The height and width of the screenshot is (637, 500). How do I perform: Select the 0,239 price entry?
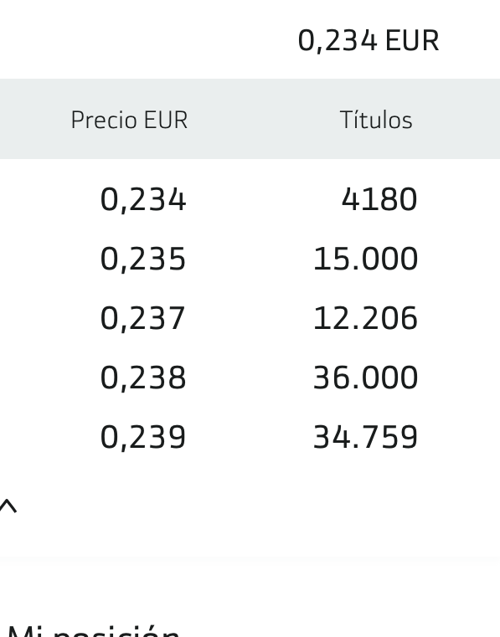pyautogui.click(x=142, y=438)
